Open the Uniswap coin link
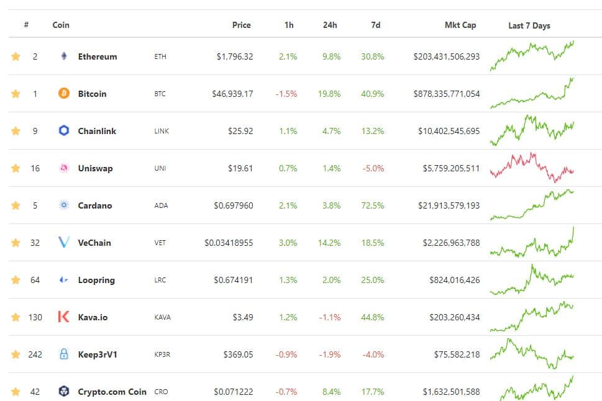This screenshot has height=401, width=602. pyautogui.click(x=95, y=168)
